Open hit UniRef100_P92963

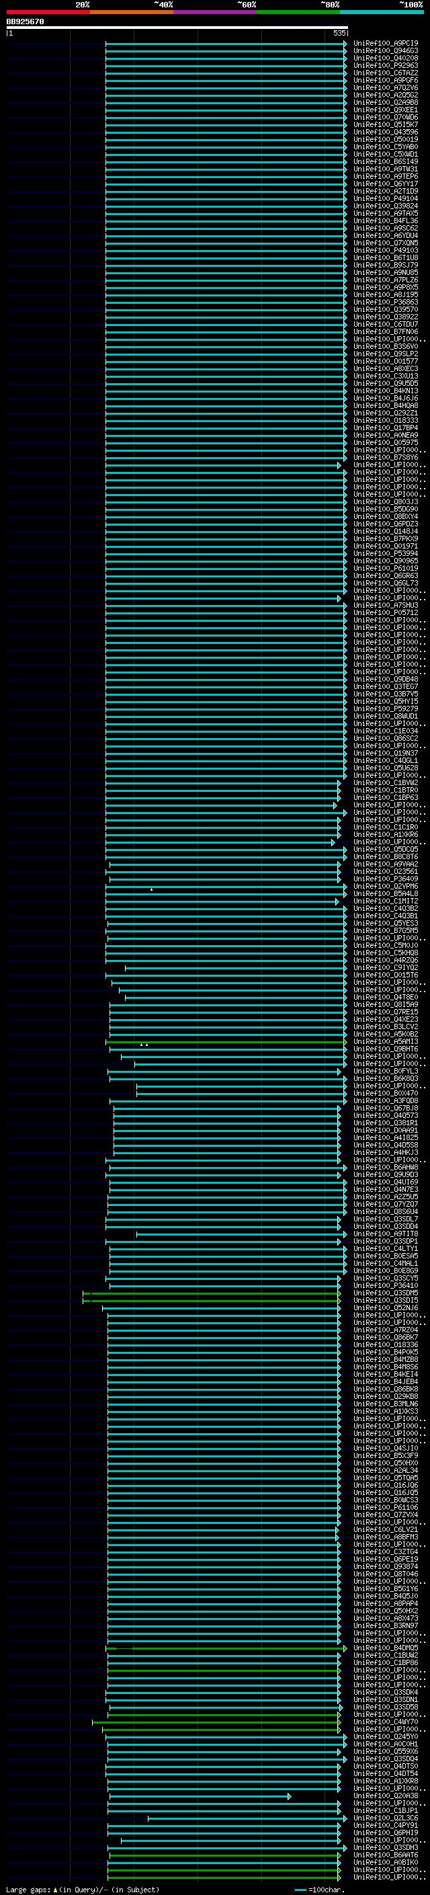click(386, 65)
